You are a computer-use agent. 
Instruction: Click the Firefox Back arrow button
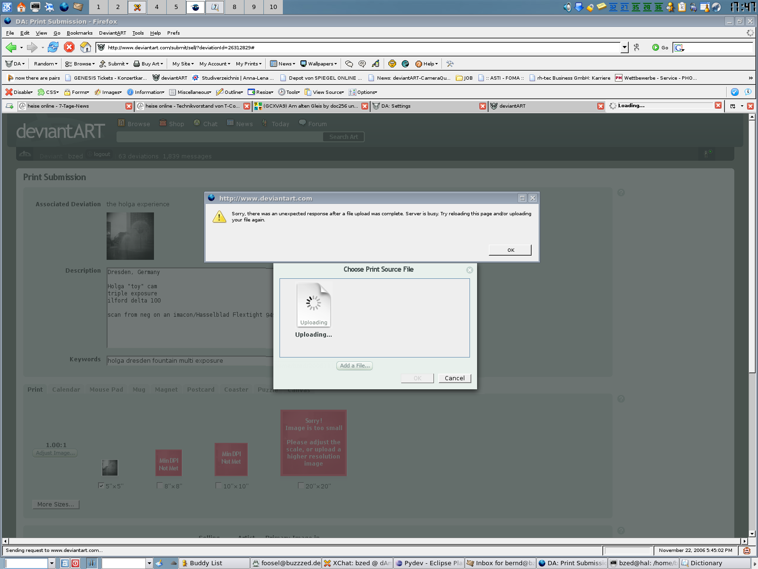[x=11, y=47]
